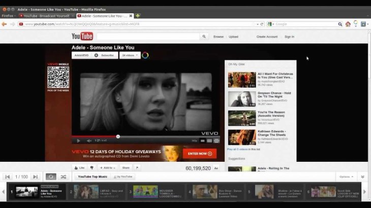371x208 pixels.
Task: Open the Firefox menu button
Action: point(8,16)
